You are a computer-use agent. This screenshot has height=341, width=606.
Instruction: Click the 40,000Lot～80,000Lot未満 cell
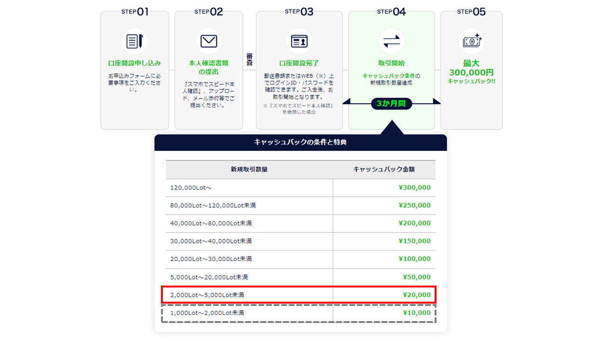click(249, 224)
